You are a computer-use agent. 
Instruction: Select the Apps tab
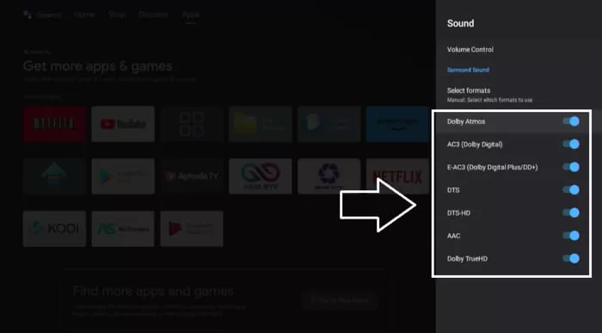[191, 15]
